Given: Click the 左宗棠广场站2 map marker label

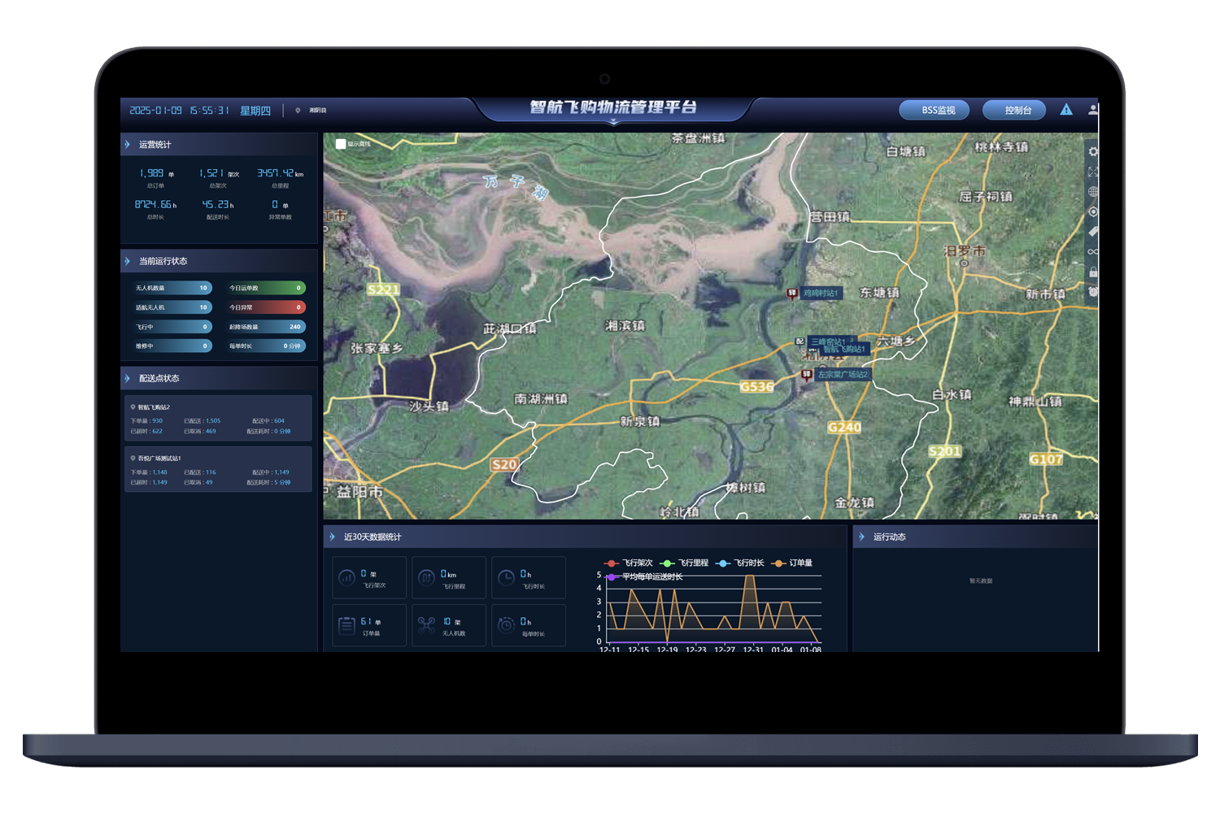Looking at the screenshot, I should point(843,375).
